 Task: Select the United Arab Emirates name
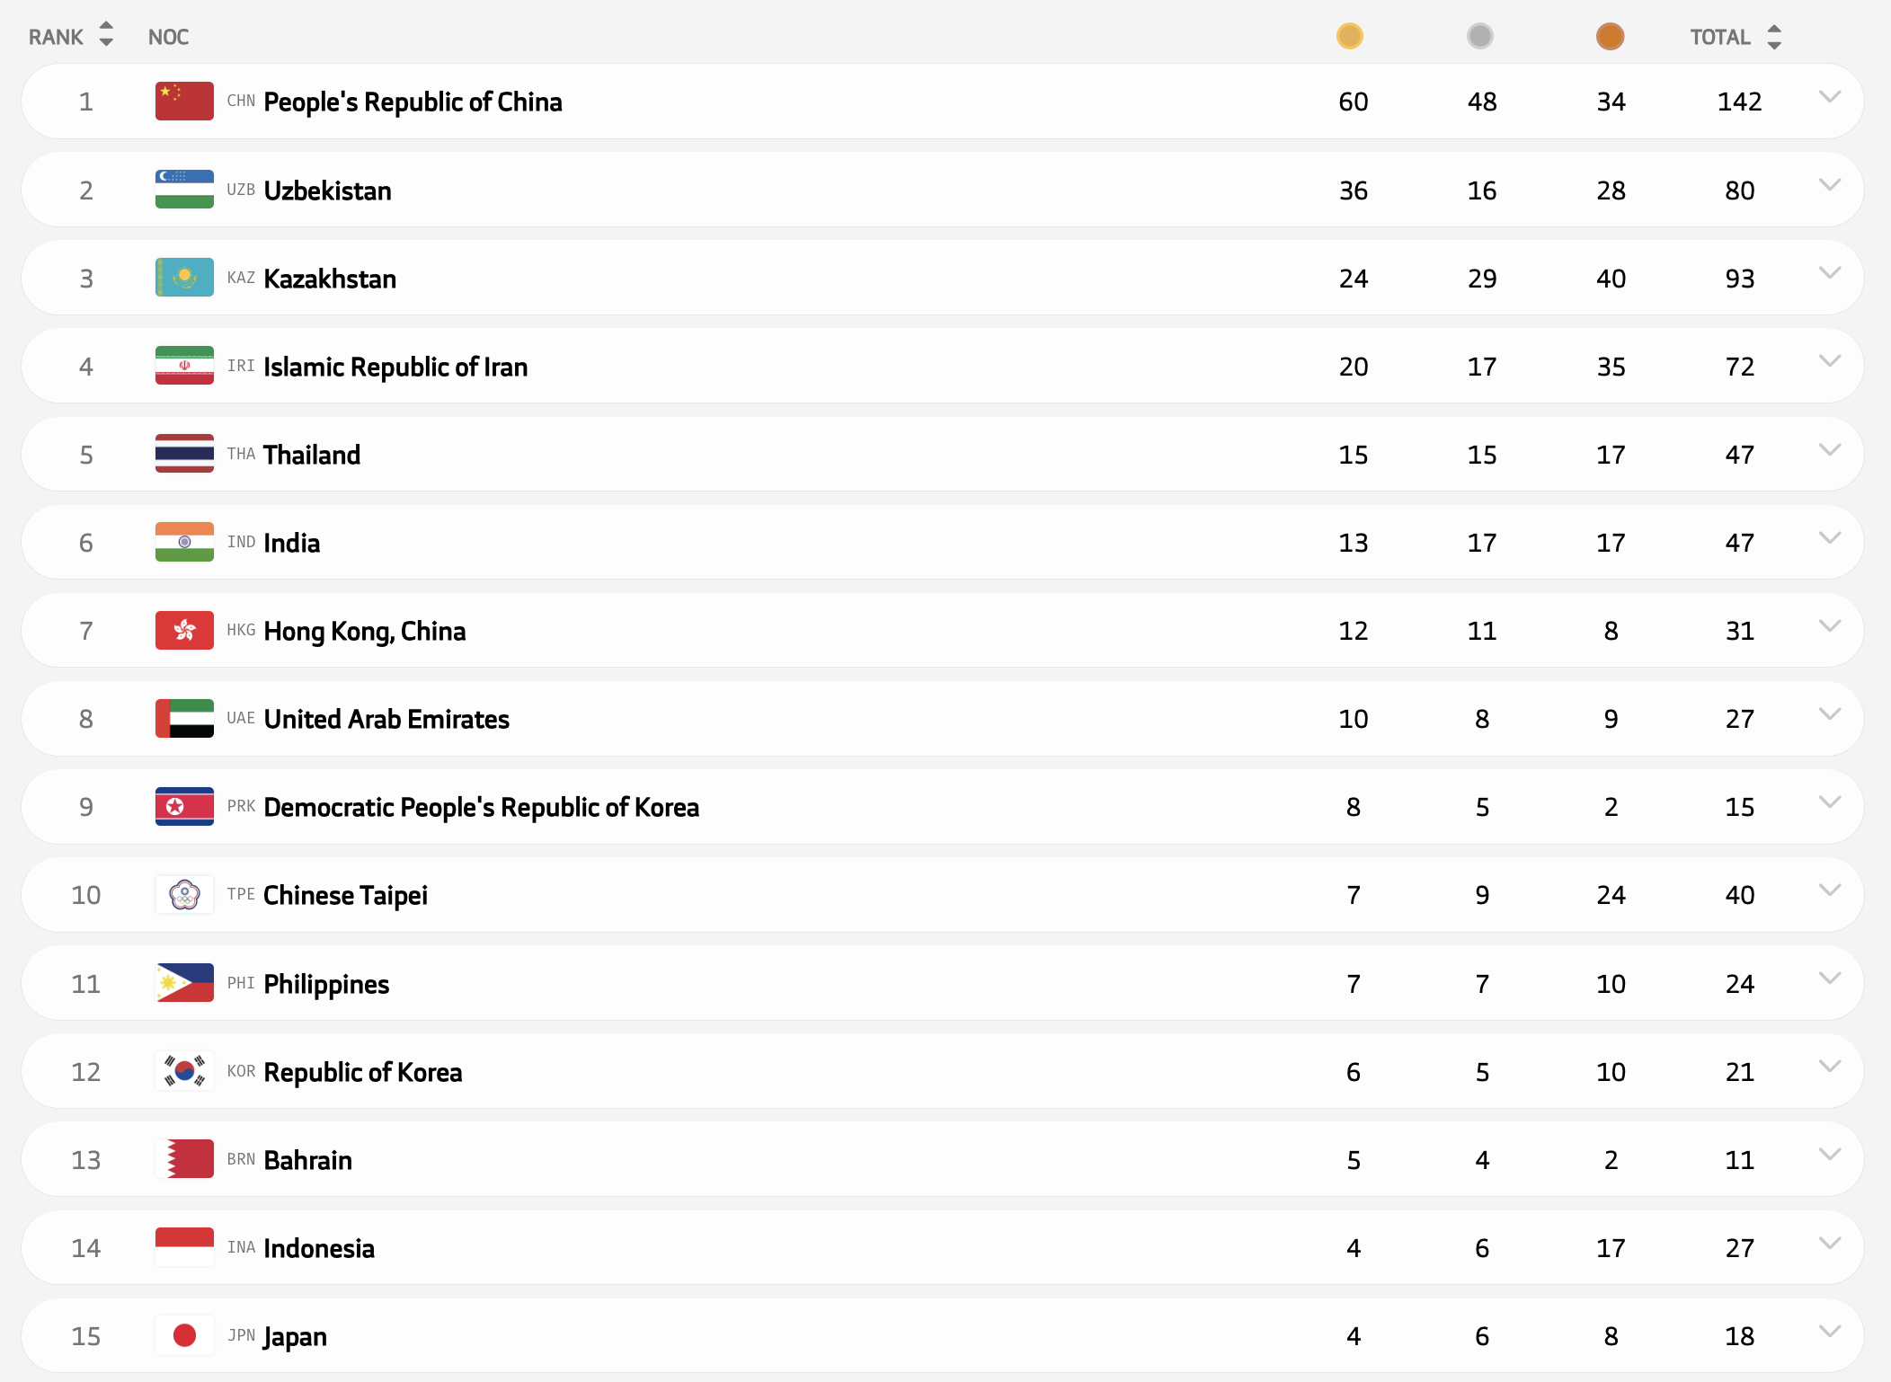pyautogui.click(x=386, y=719)
